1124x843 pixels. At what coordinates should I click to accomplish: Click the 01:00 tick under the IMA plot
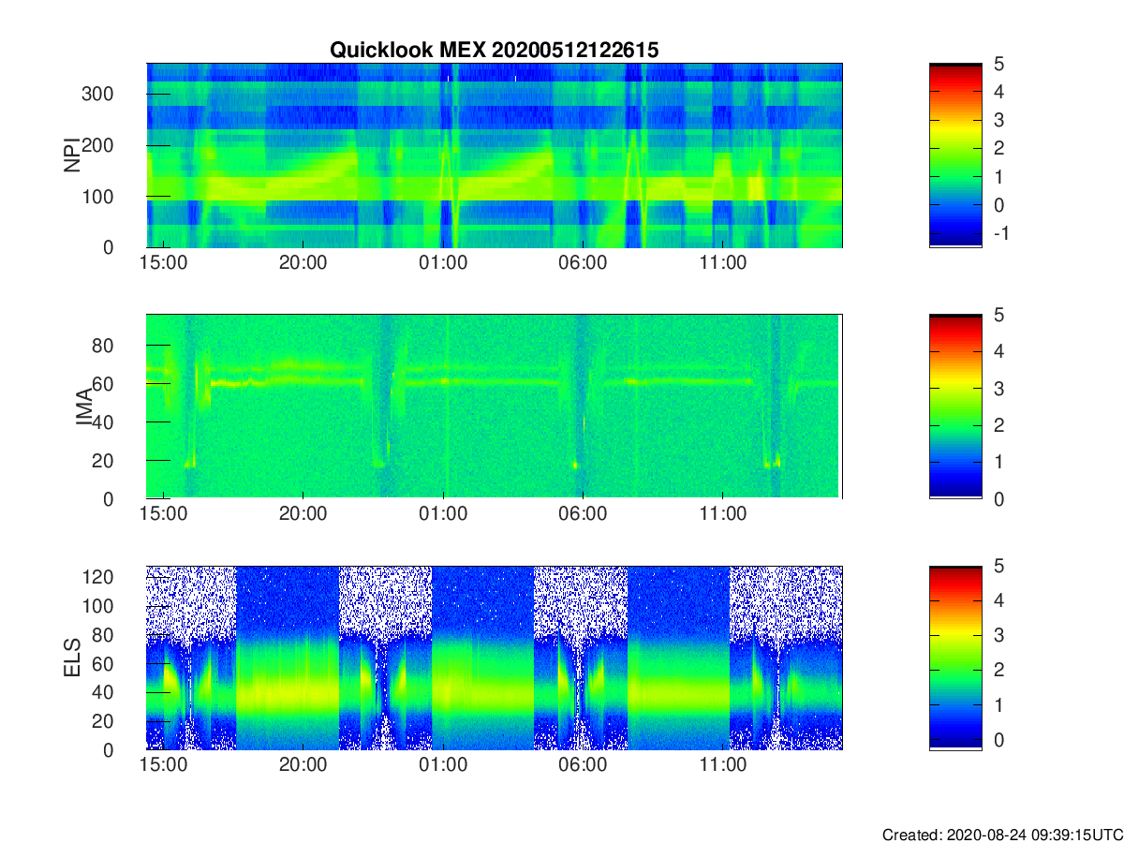coord(443,514)
